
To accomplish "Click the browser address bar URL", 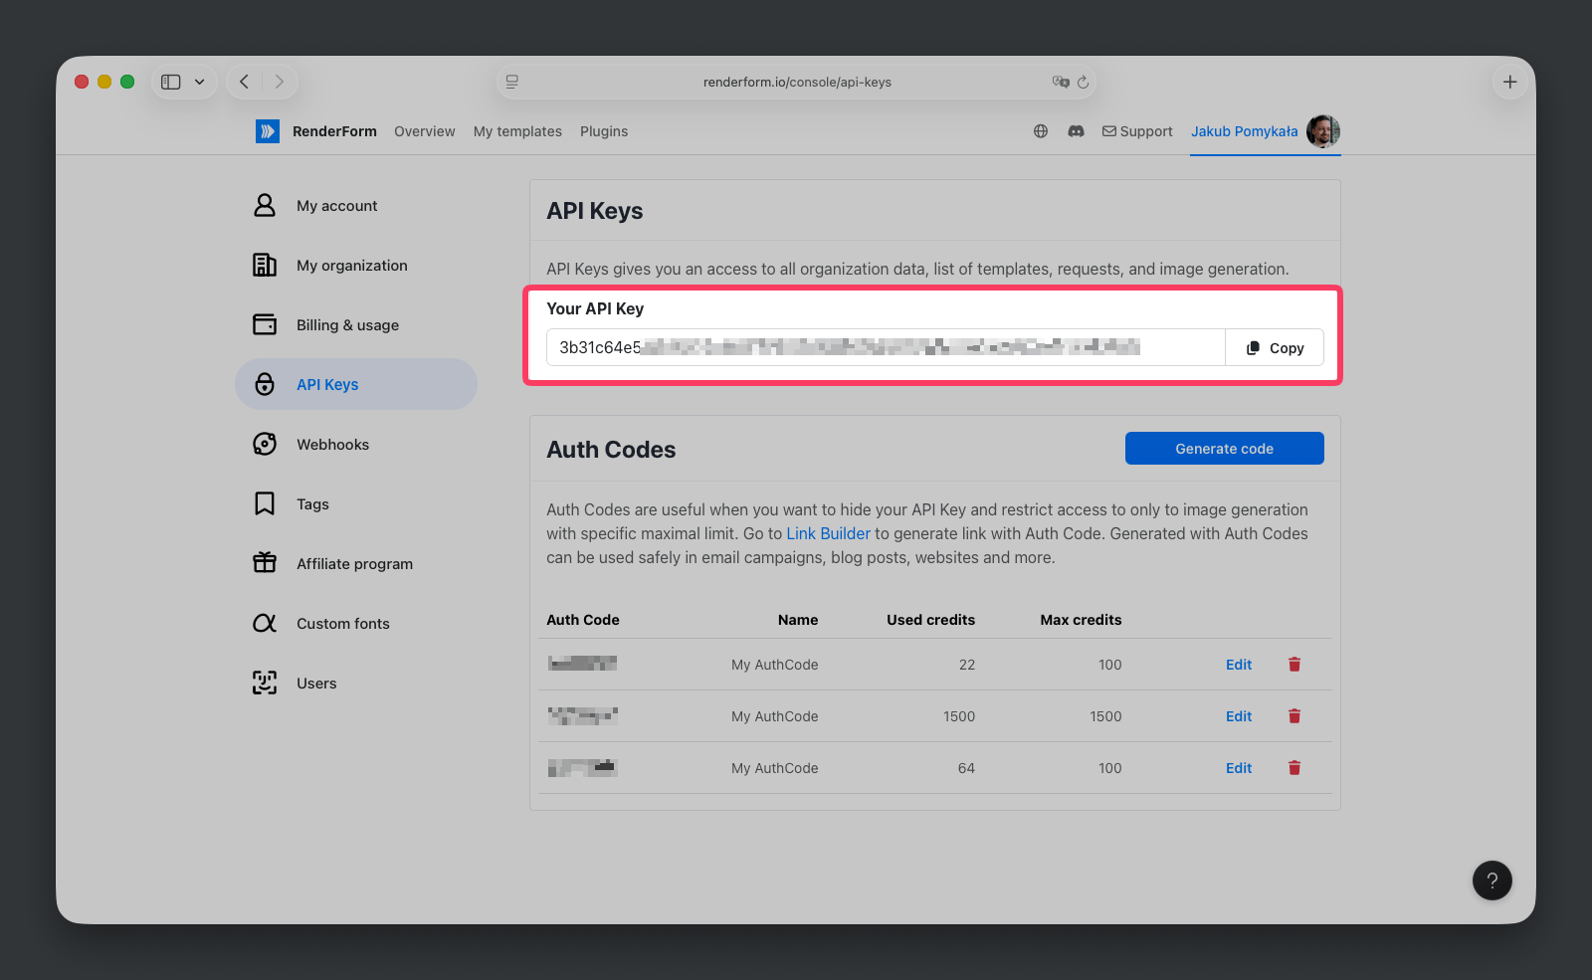I will 797,82.
